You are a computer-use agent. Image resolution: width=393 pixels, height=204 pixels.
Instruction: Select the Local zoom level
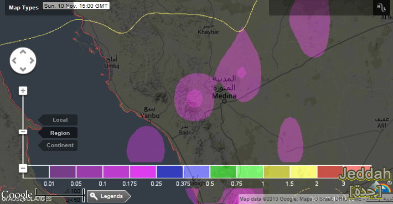60,119
